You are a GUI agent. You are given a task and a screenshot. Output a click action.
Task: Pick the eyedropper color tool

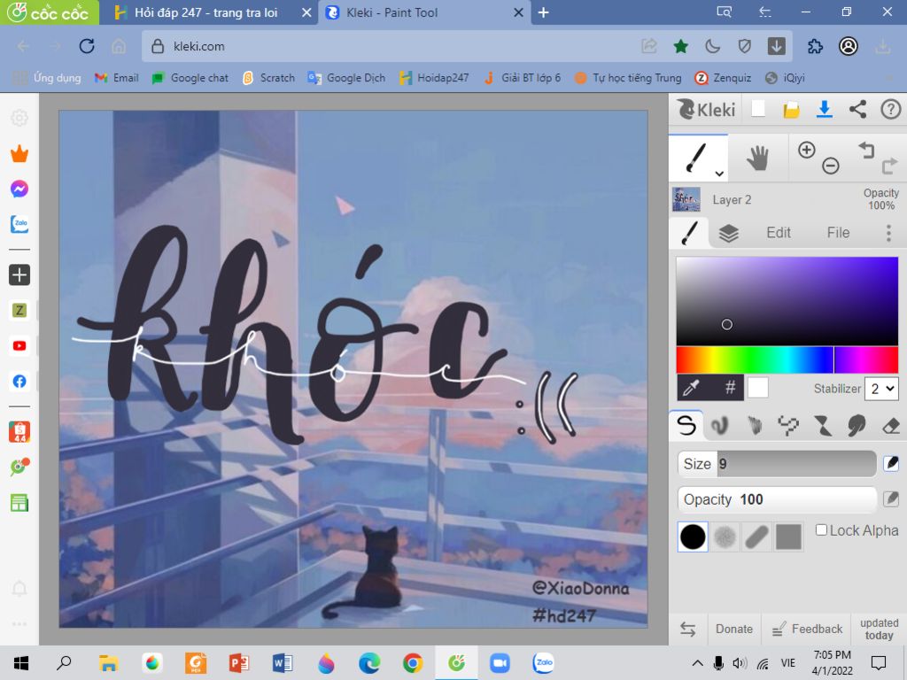point(692,388)
